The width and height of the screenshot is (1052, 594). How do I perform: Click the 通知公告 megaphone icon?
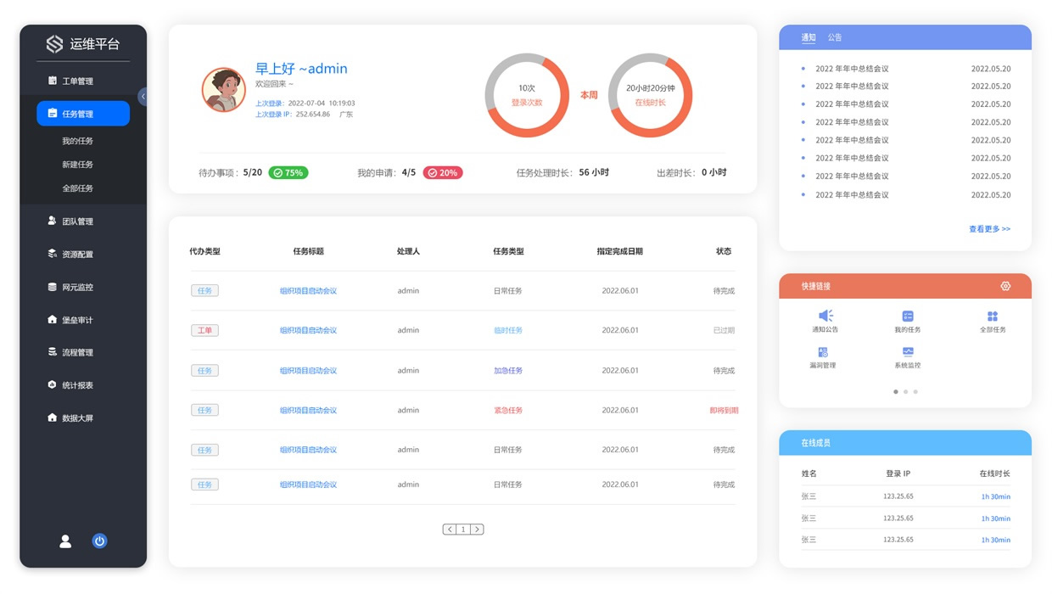point(825,317)
